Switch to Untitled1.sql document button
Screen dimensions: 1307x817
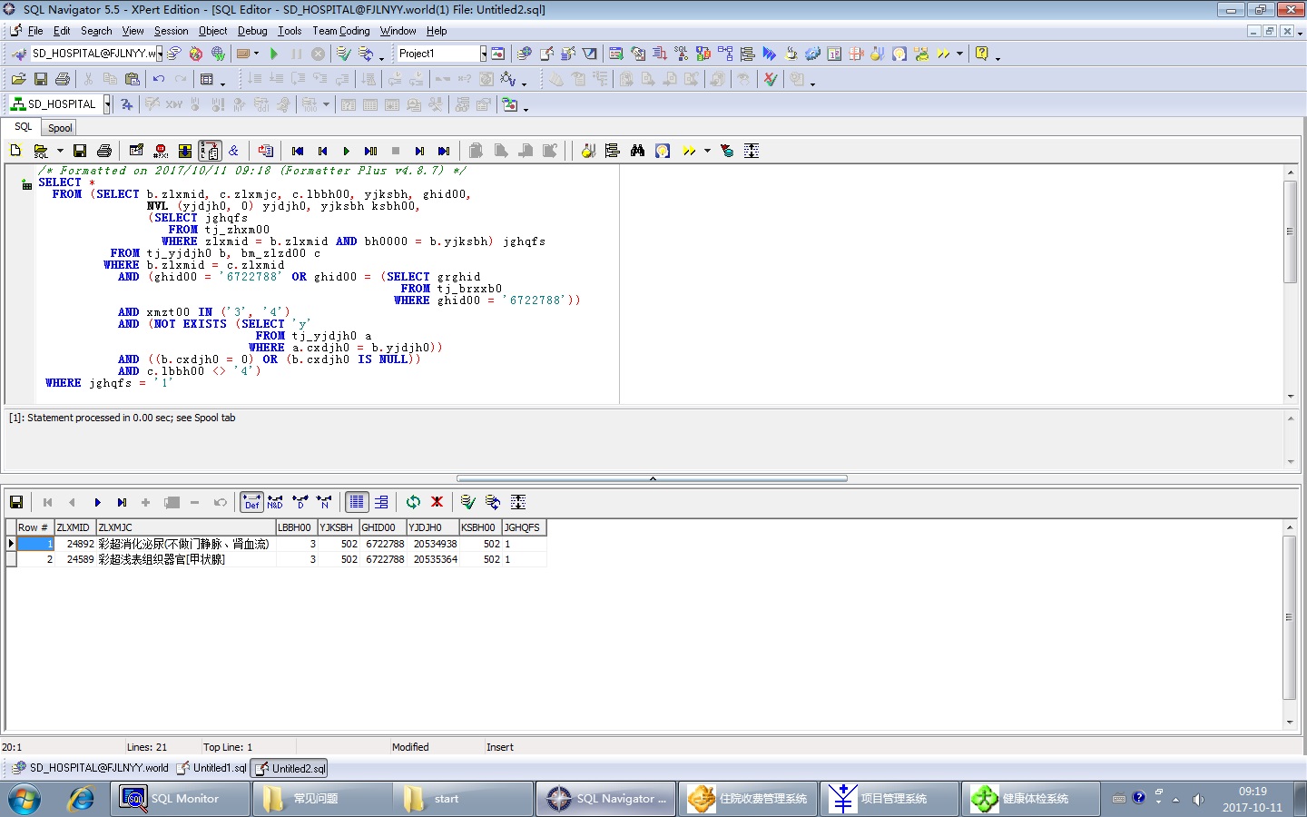[x=212, y=768]
